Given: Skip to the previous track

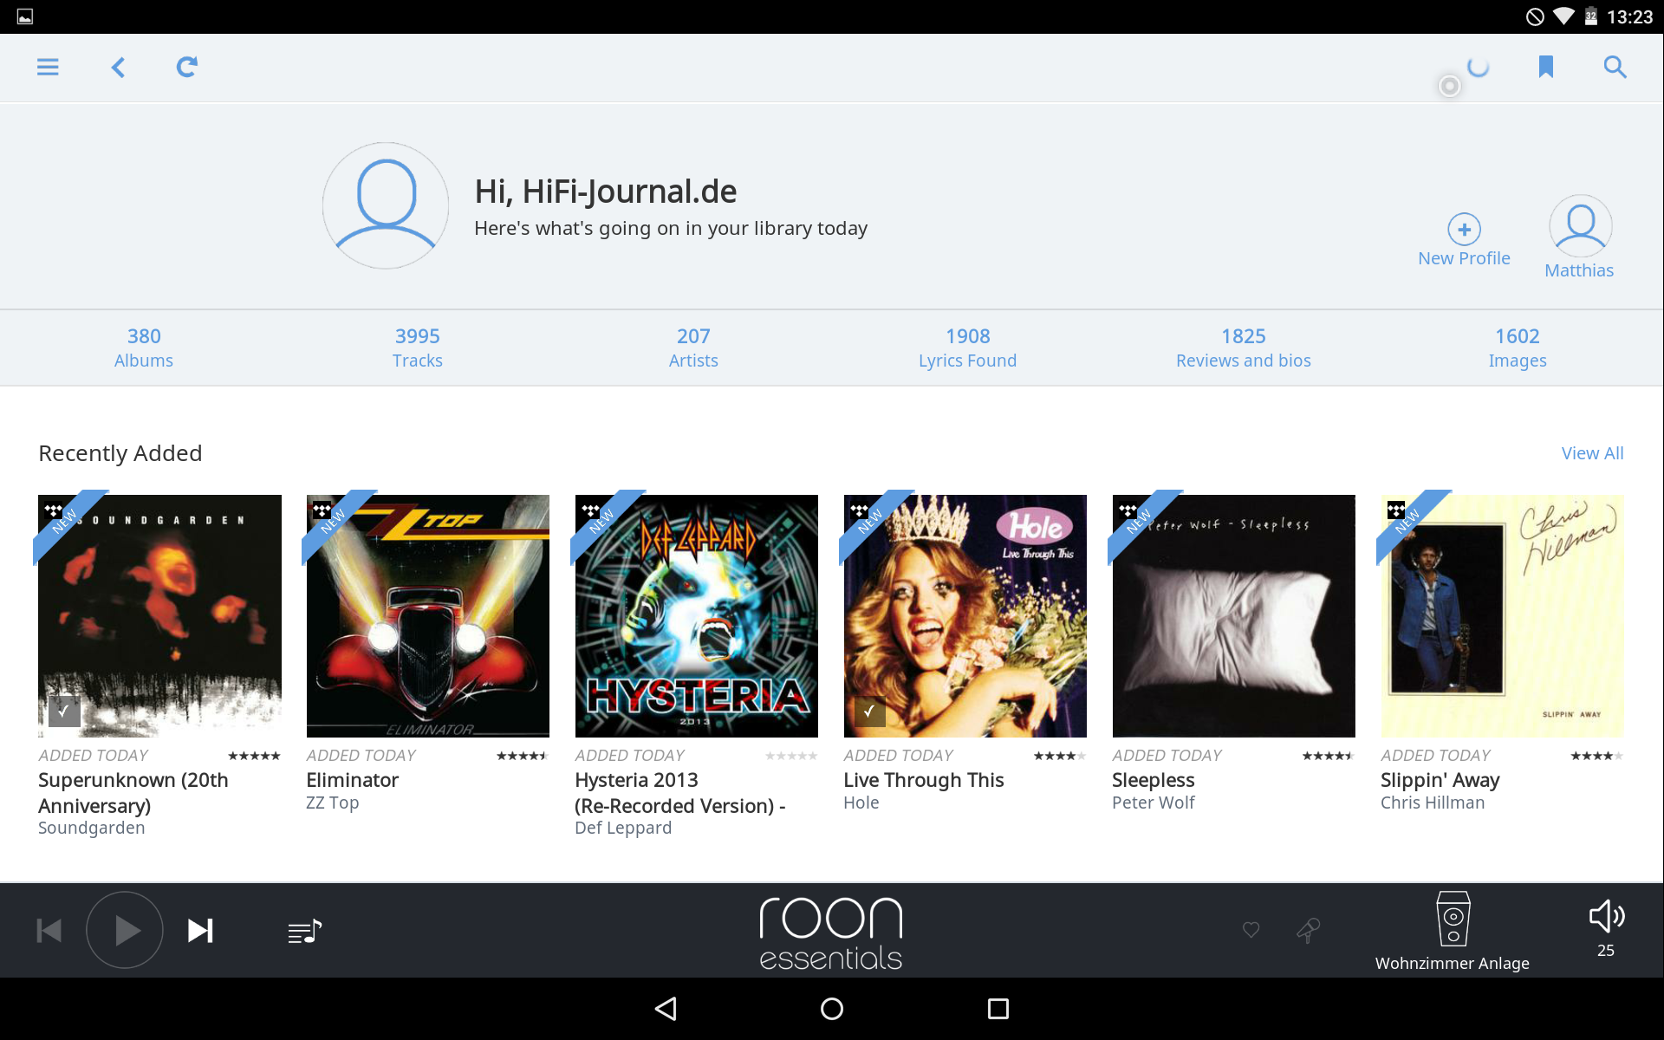Looking at the screenshot, I should coord(49,931).
